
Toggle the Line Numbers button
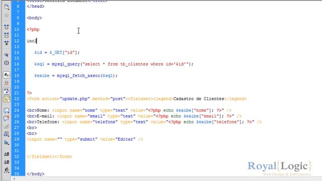coord(7,75)
